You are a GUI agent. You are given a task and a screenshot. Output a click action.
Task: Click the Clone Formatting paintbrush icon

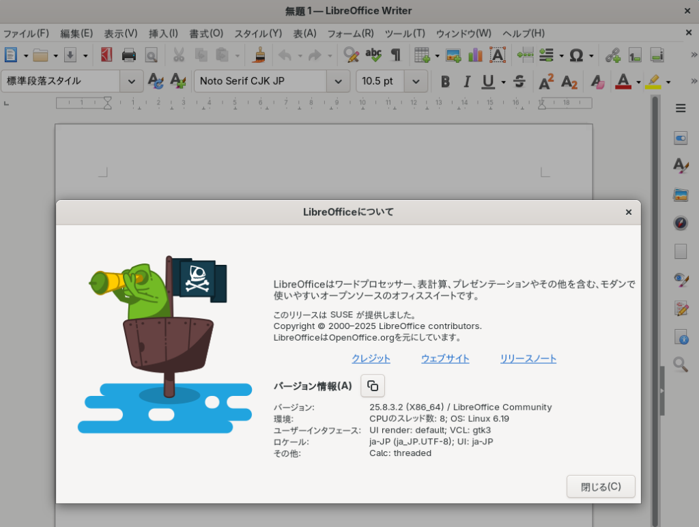coord(259,55)
